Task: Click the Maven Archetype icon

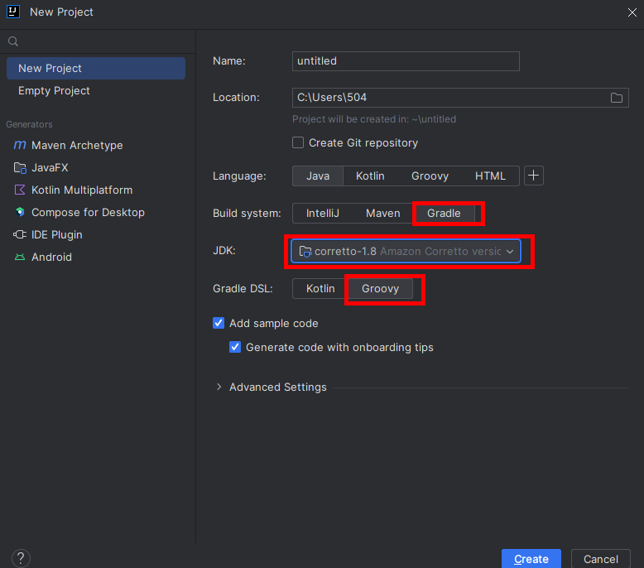Action: 20,145
